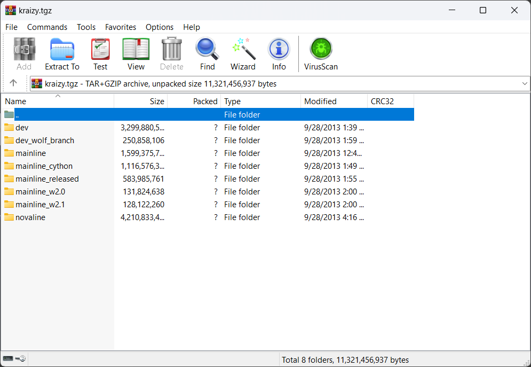Image resolution: width=531 pixels, height=367 pixels.
Task: Go up one folder level arrow
Action: 13,83
